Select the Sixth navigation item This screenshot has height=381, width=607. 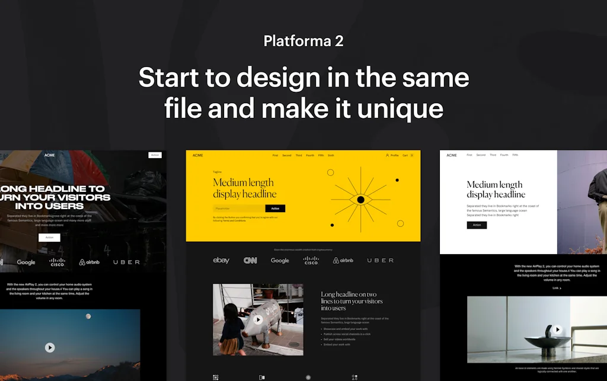coord(331,155)
